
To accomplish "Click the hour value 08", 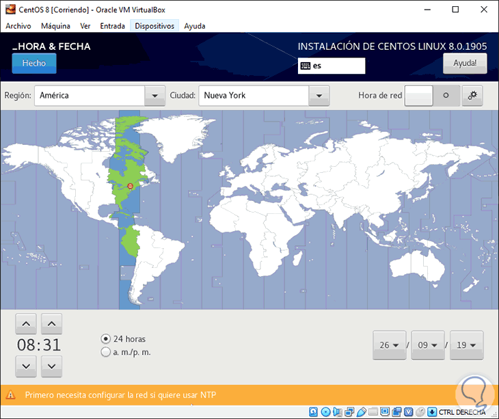I will [26, 345].
